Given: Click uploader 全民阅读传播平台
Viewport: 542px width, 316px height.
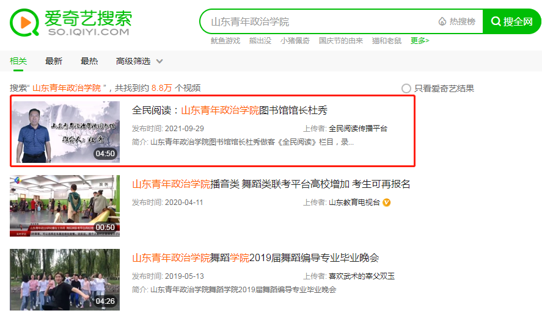Looking at the screenshot, I should (x=358, y=129).
